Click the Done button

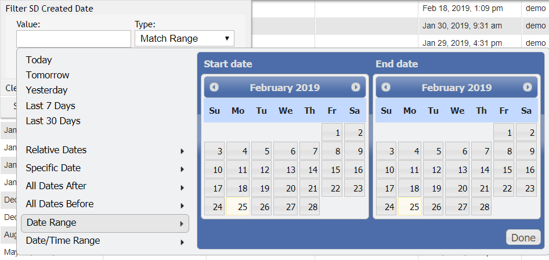pos(523,237)
